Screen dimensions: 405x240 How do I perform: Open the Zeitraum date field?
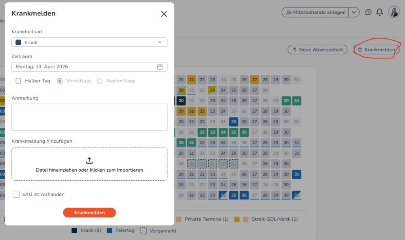83,67
